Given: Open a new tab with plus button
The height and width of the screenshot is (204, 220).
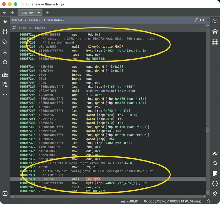Looking at the screenshot, I should [x=47, y=12].
